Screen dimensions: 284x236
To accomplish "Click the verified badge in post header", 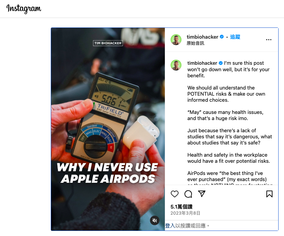I will pyautogui.click(x=221, y=37).
